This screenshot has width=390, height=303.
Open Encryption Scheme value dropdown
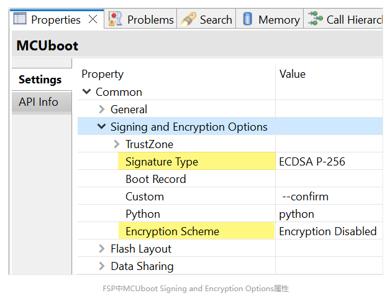(x=329, y=231)
